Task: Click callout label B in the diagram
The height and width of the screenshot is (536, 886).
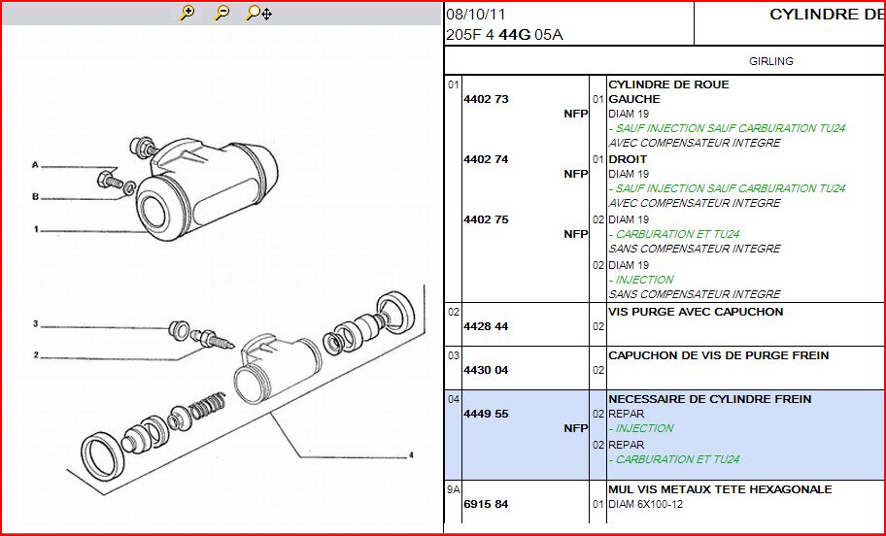Action: click(35, 196)
